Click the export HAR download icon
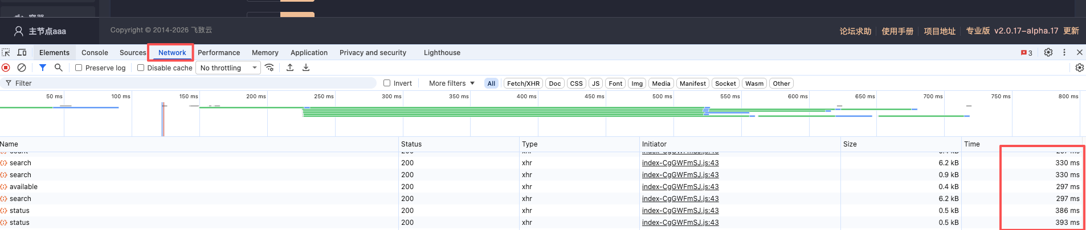This screenshot has width=1086, height=230. click(306, 68)
